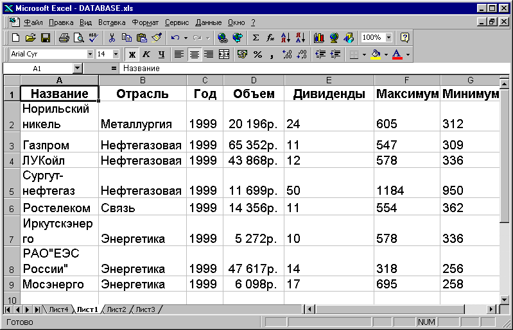Go to last sheet tab navigation button
This screenshot has width=513, height=330.
(x=37, y=309)
